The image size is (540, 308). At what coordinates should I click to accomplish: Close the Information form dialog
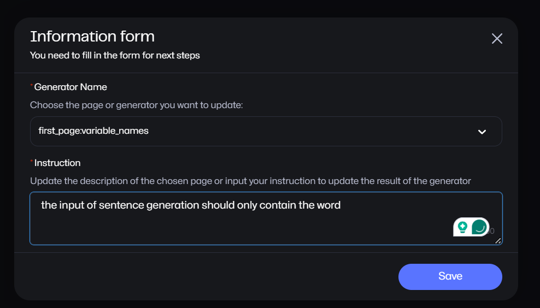tap(497, 39)
